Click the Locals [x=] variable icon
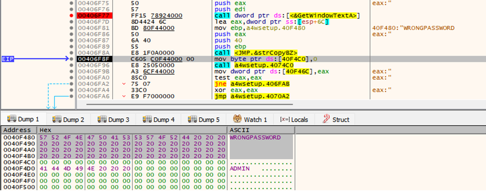 (284, 119)
